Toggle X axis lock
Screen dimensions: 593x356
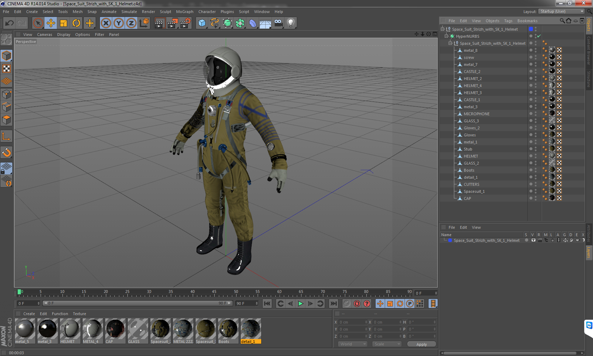(x=106, y=23)
